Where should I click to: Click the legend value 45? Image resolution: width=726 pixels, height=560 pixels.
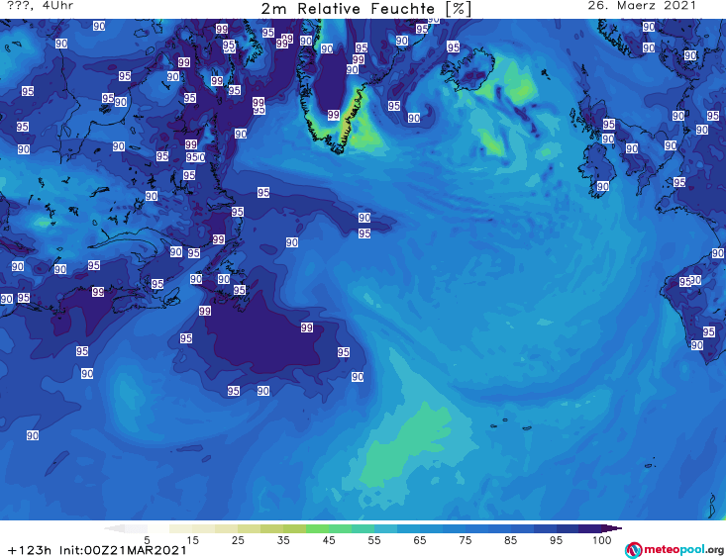(329, 540)
